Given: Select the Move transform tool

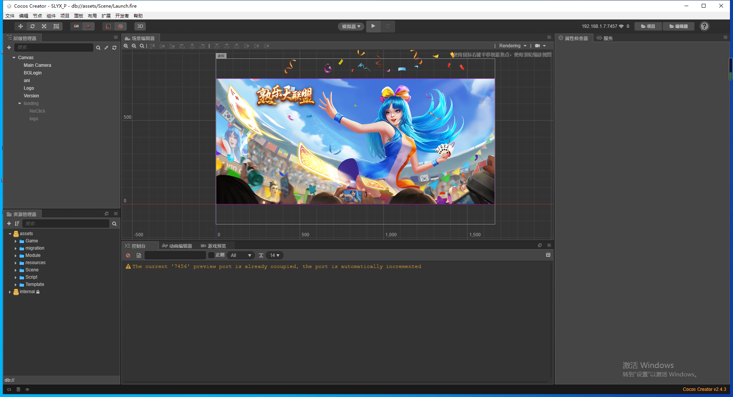Looking at the screenshot, I should tap(21, 26).
